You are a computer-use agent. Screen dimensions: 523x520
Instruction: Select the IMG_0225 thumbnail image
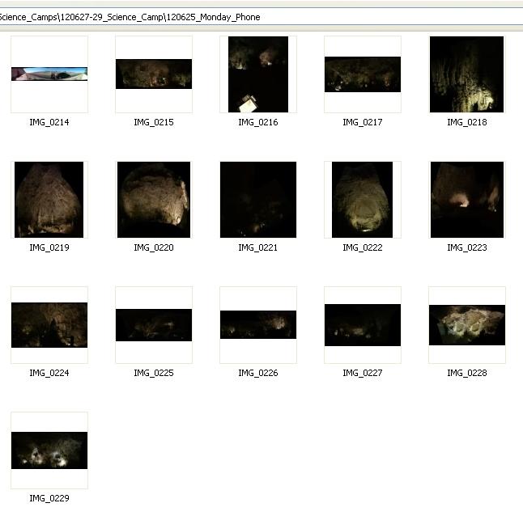[x=154, y=325]
